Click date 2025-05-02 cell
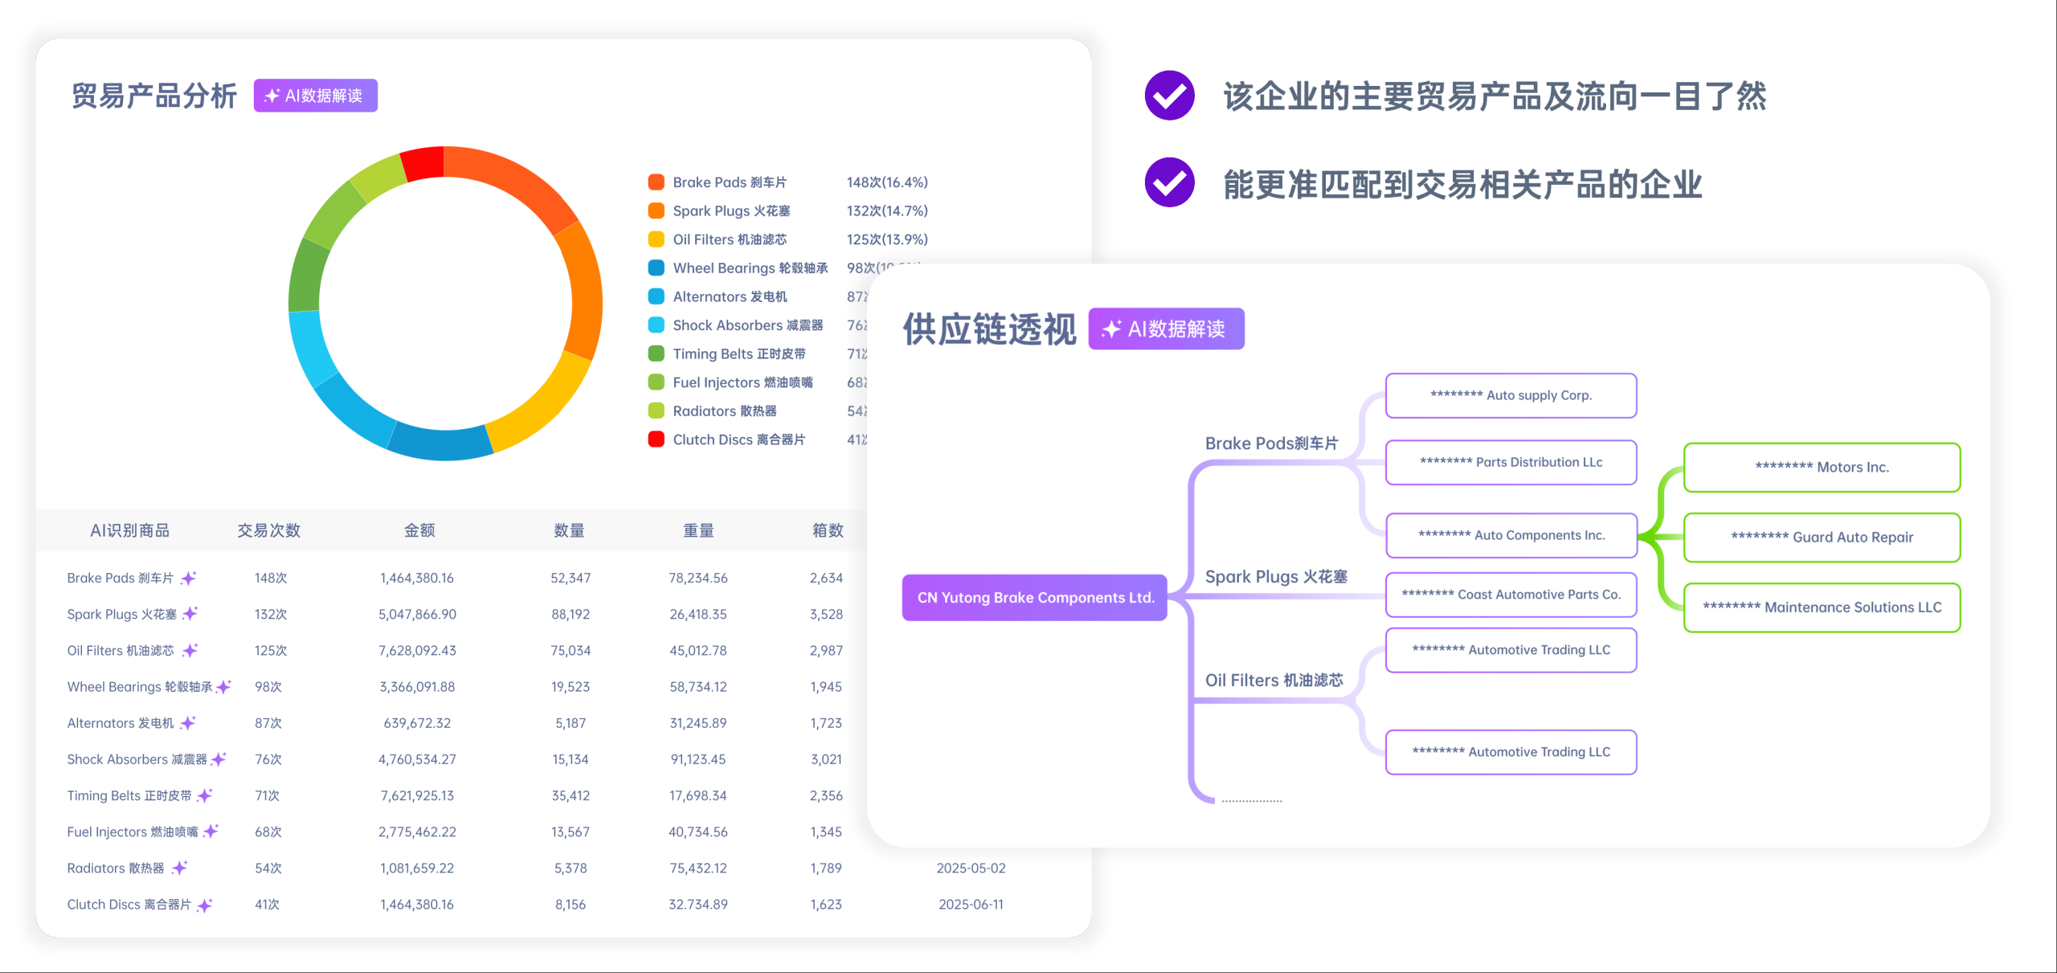 (971, 868)
